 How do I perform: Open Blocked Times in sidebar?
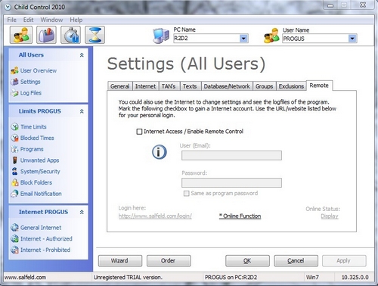coord(37,138)
